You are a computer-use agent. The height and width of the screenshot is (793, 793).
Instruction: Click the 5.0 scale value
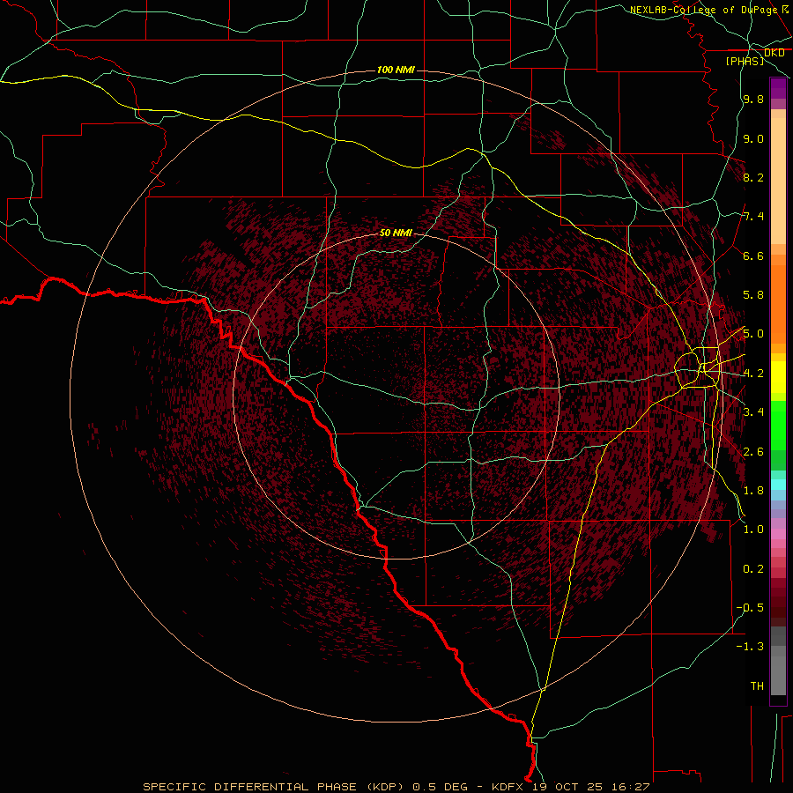tap(753, 334)
